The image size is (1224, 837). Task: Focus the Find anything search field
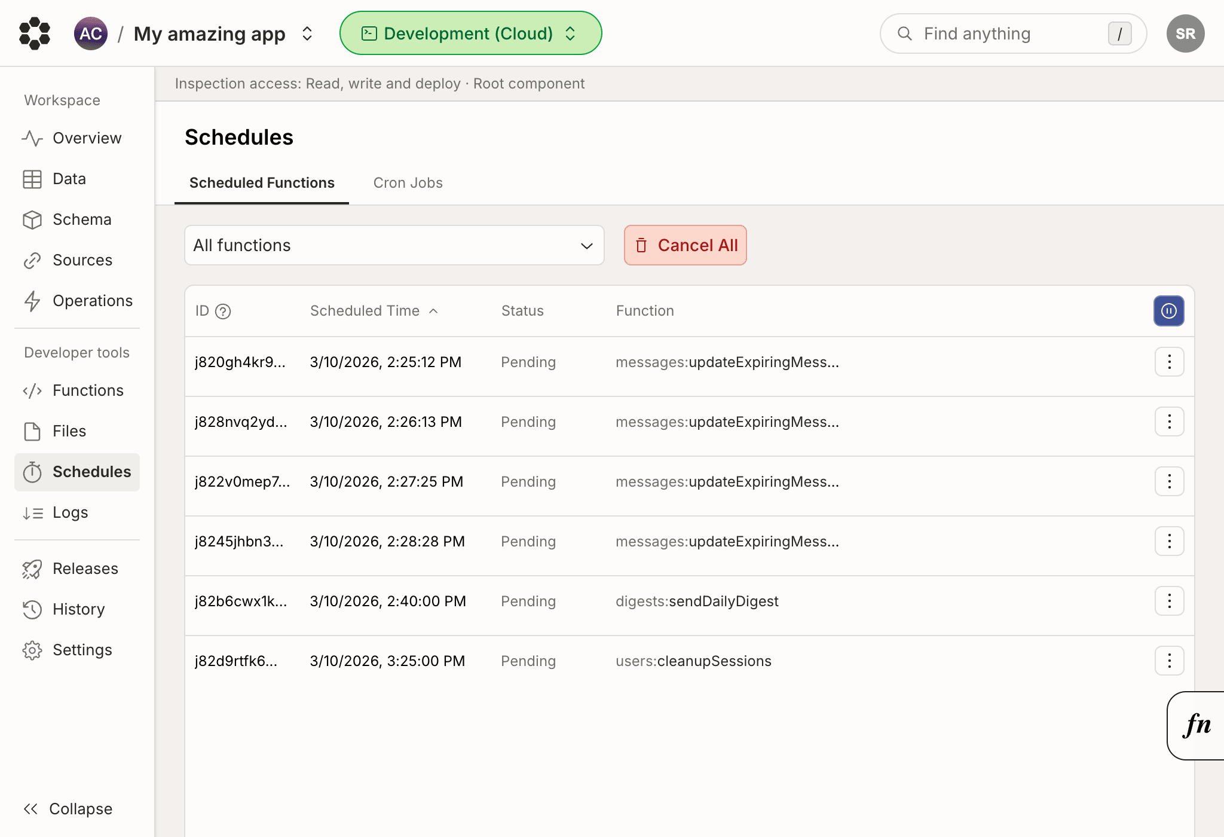click(1013, 33)
